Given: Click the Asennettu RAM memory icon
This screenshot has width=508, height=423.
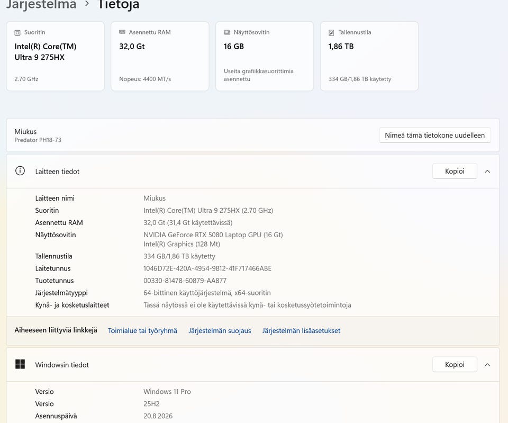Looking at the screenshot, I should click(122, 32).
